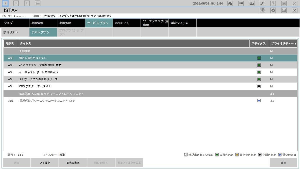Click the status indicator for CBS テスター データ修正
300x169 pixels.
(x=259, y=86)
